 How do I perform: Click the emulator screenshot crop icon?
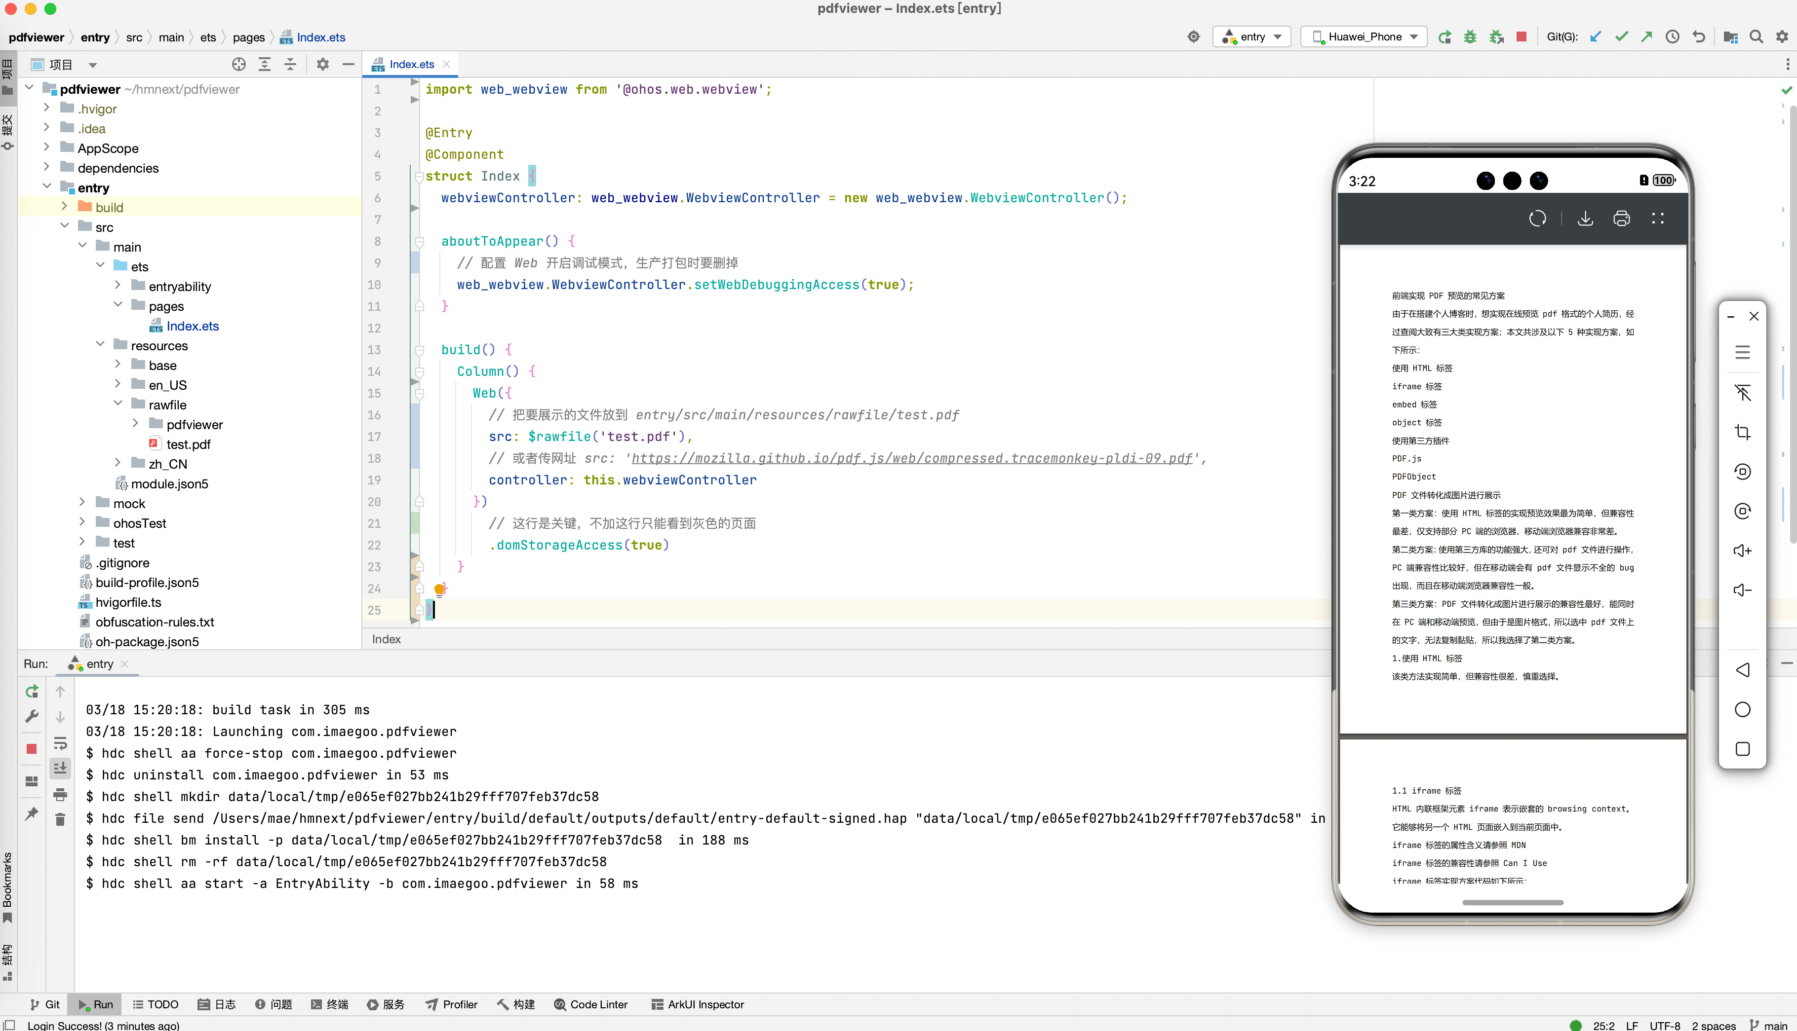click(x=1742, y=432)
